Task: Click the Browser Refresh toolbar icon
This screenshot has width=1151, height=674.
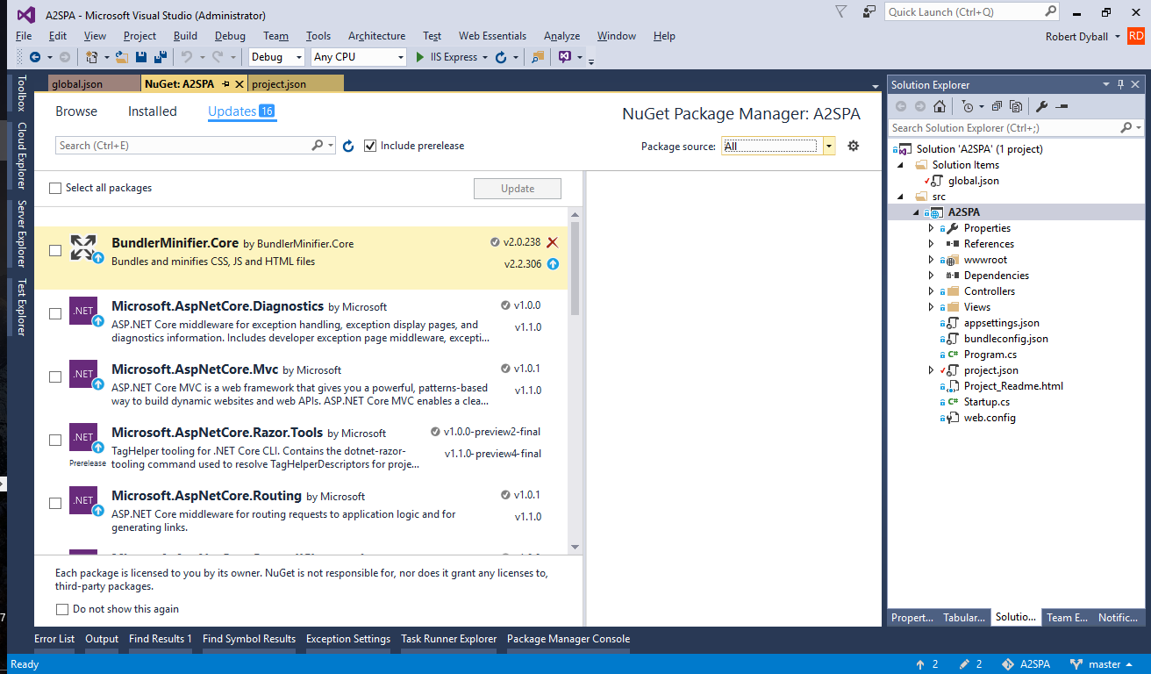Action: 501,57
